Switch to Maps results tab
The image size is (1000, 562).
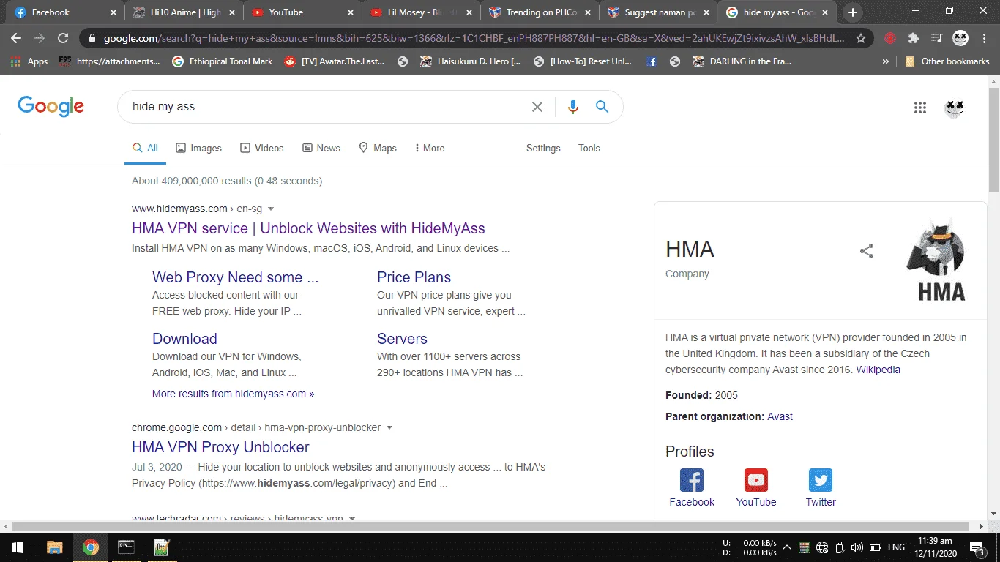click(378, 148)
